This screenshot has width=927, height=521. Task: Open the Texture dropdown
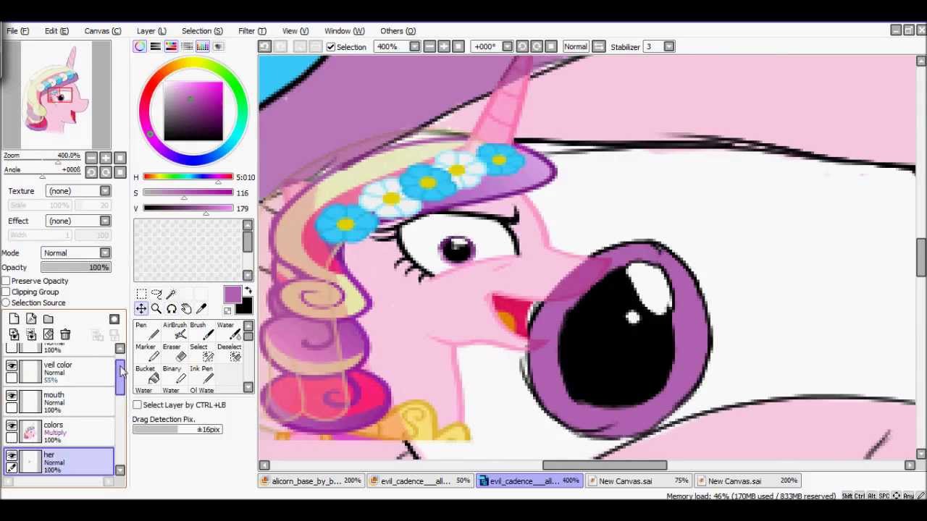77,191
